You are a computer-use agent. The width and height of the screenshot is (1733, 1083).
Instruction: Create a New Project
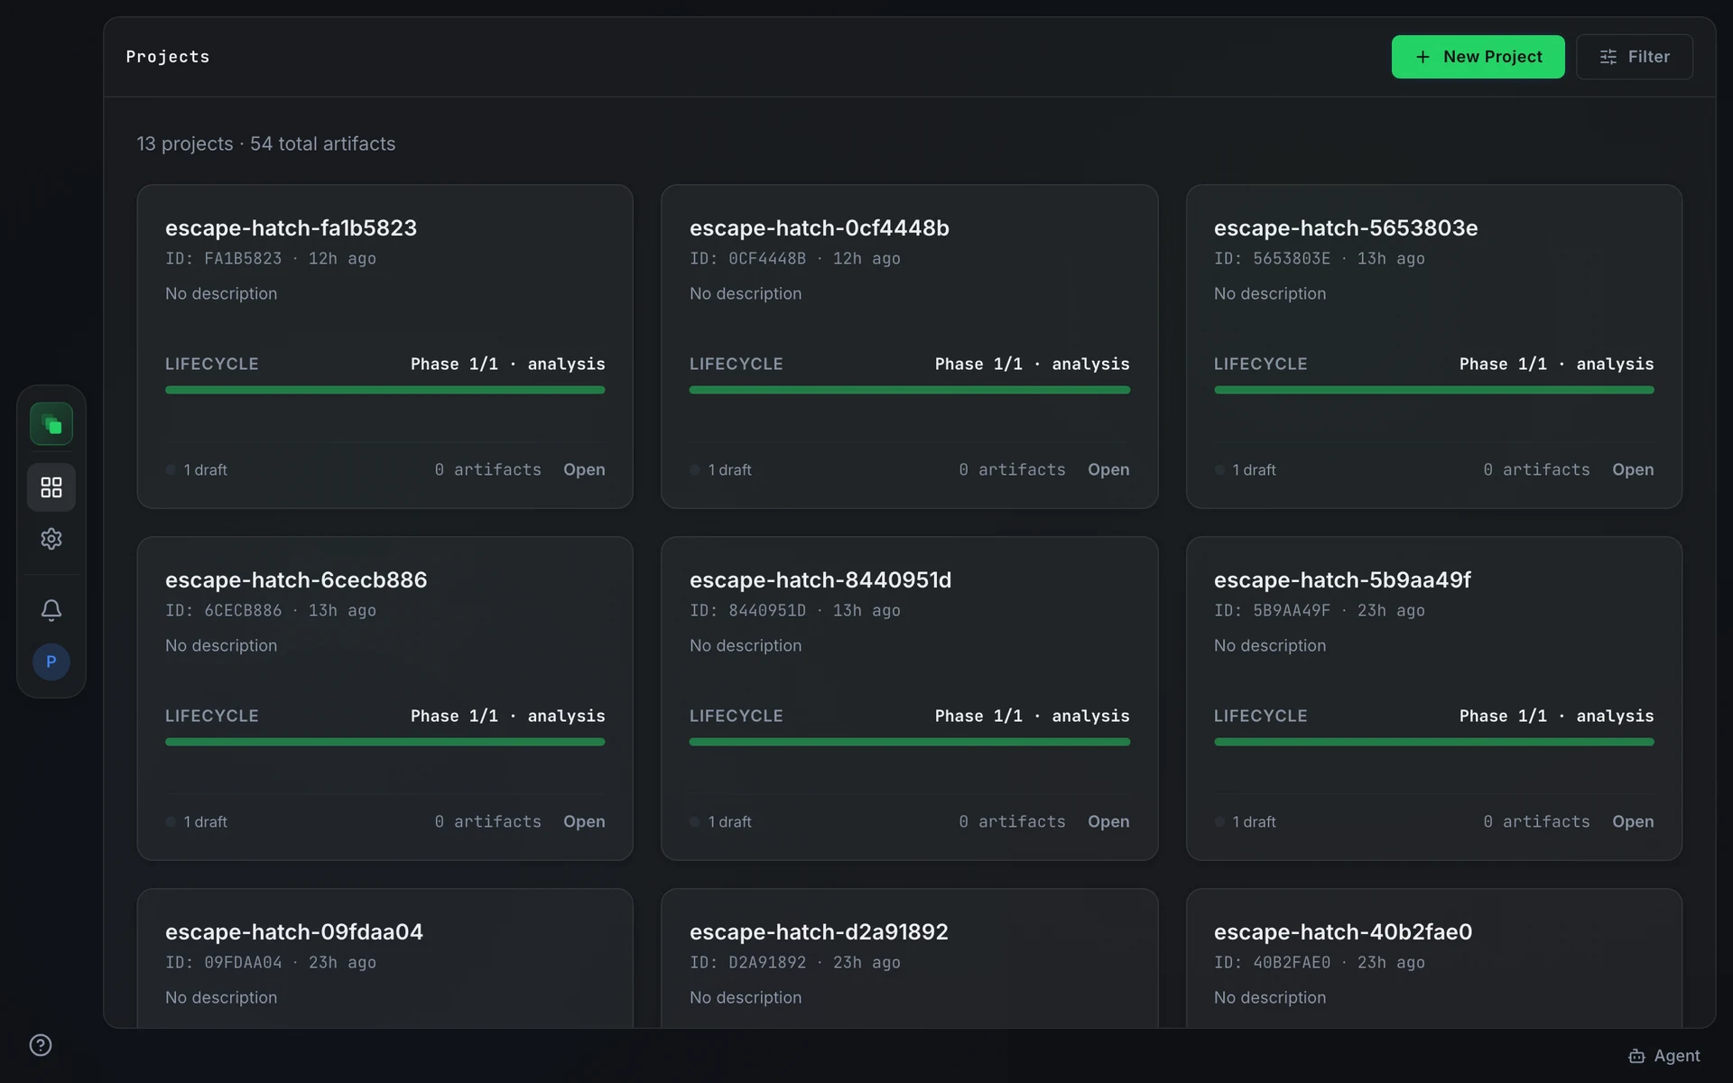pyautogui.click(x=1478, y=57)
